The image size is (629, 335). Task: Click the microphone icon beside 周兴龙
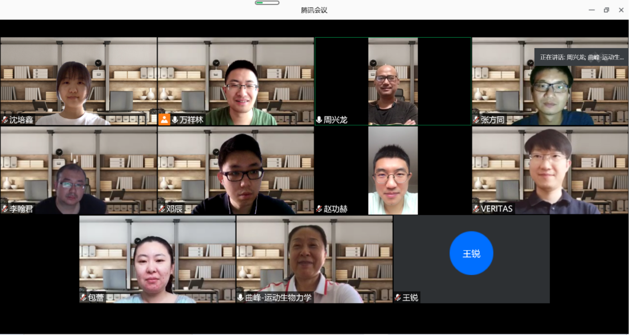(319, 120)
